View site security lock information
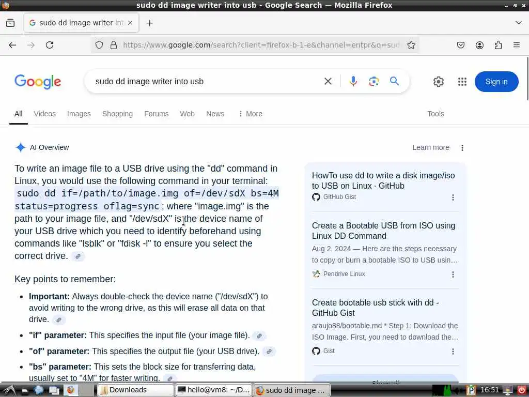This screenshot has width=529, height=397. [114, 45]
